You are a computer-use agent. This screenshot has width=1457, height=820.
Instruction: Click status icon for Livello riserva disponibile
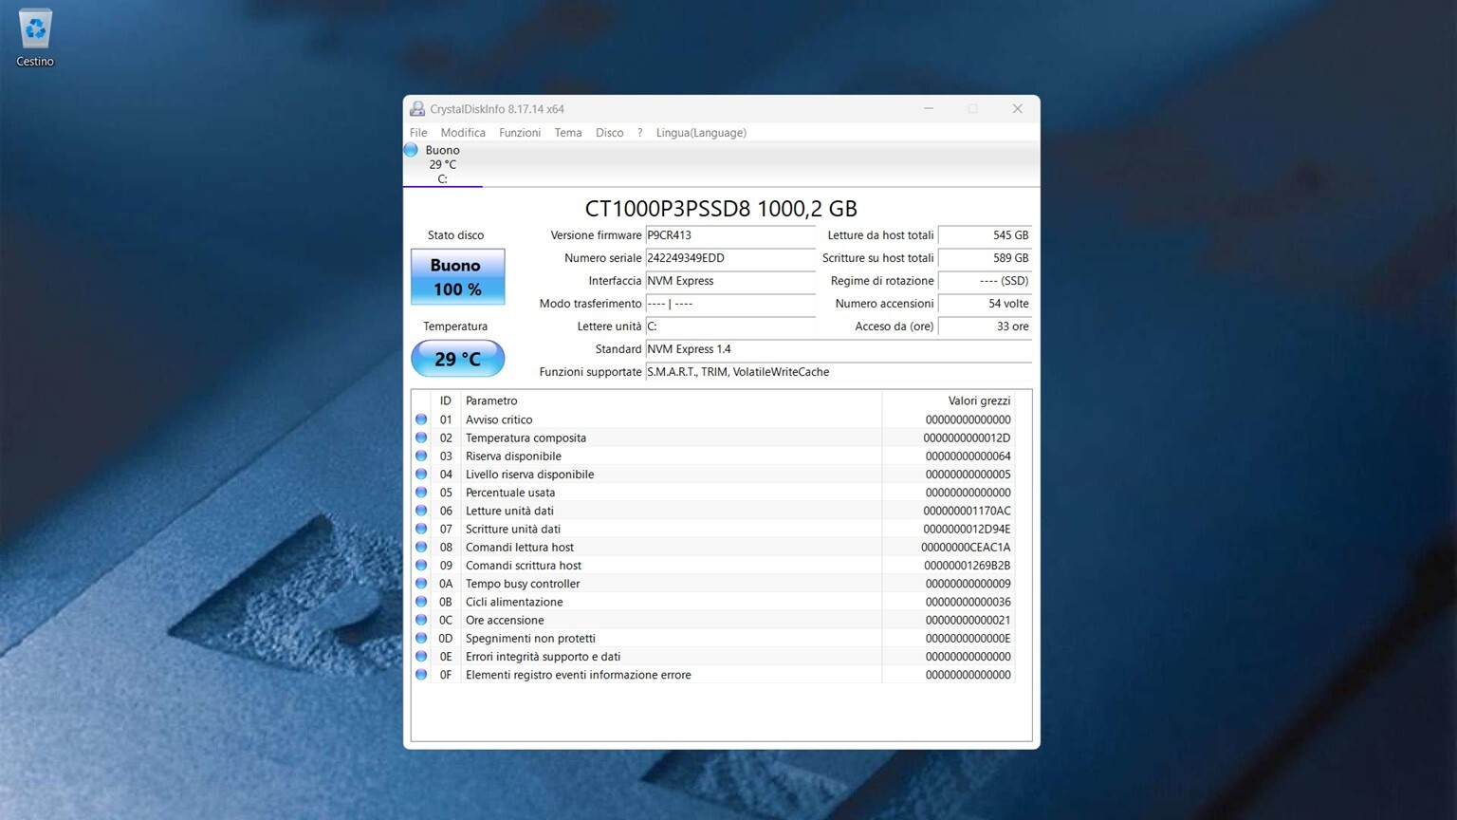point(421,475)
